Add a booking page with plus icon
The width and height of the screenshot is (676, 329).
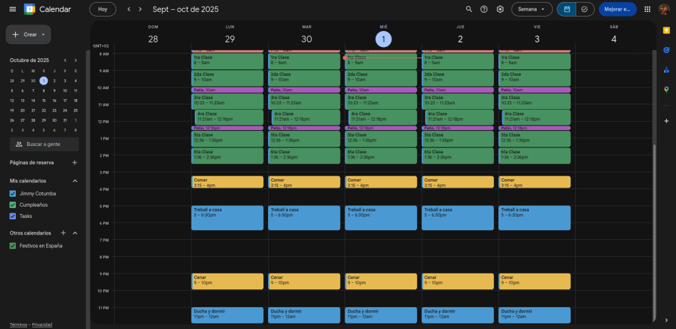[75, 163]
